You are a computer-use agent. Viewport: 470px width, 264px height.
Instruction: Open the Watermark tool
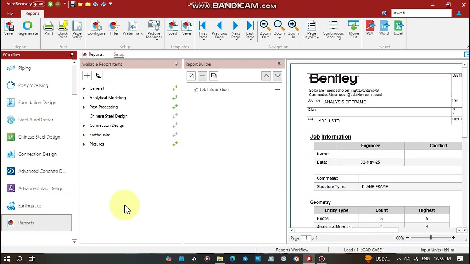click(133, 29)
